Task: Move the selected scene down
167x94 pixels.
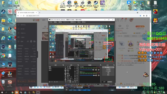Action: tap(57, 82)
